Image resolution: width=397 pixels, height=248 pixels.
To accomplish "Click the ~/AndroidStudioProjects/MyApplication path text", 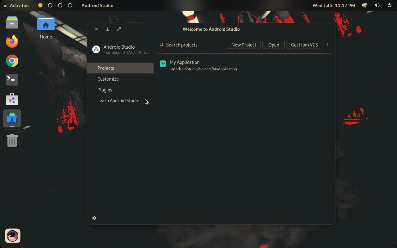I will 203,69.
